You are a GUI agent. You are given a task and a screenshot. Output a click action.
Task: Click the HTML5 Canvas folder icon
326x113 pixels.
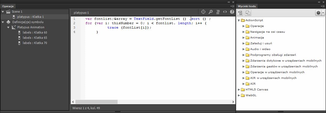click(x=243, y=90)
